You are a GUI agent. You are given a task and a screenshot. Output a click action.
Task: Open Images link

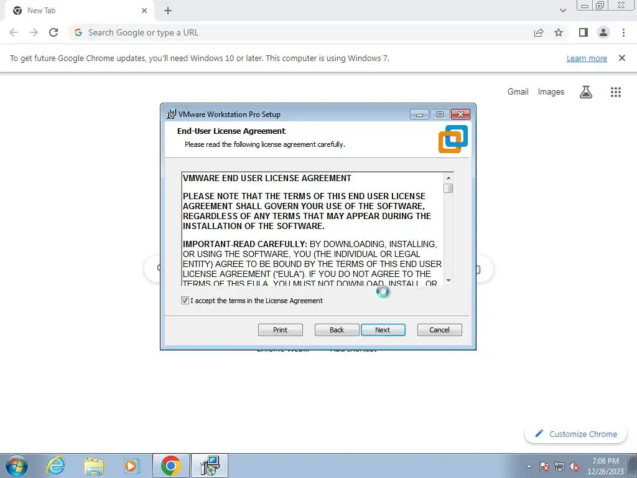click(x=551, y=92)
